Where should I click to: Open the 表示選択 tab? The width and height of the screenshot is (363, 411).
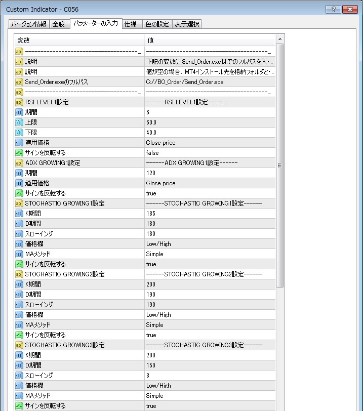point(187,24)
